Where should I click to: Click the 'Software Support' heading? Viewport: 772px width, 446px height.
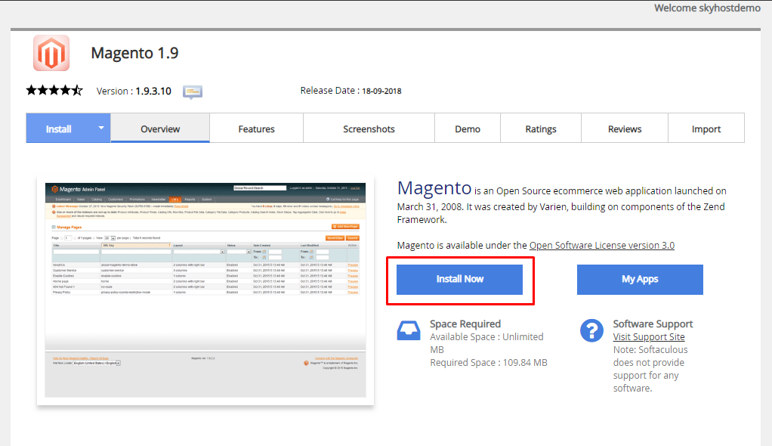tap(653, 324)
